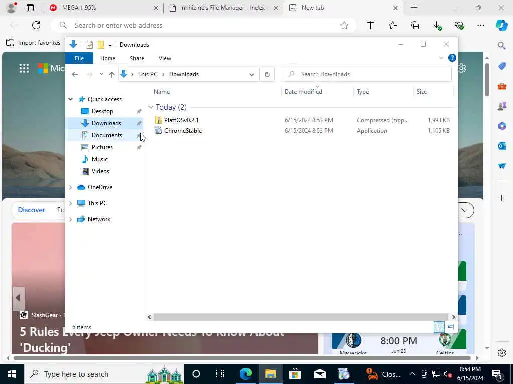Expand the Network tree node

pos(70,220)
